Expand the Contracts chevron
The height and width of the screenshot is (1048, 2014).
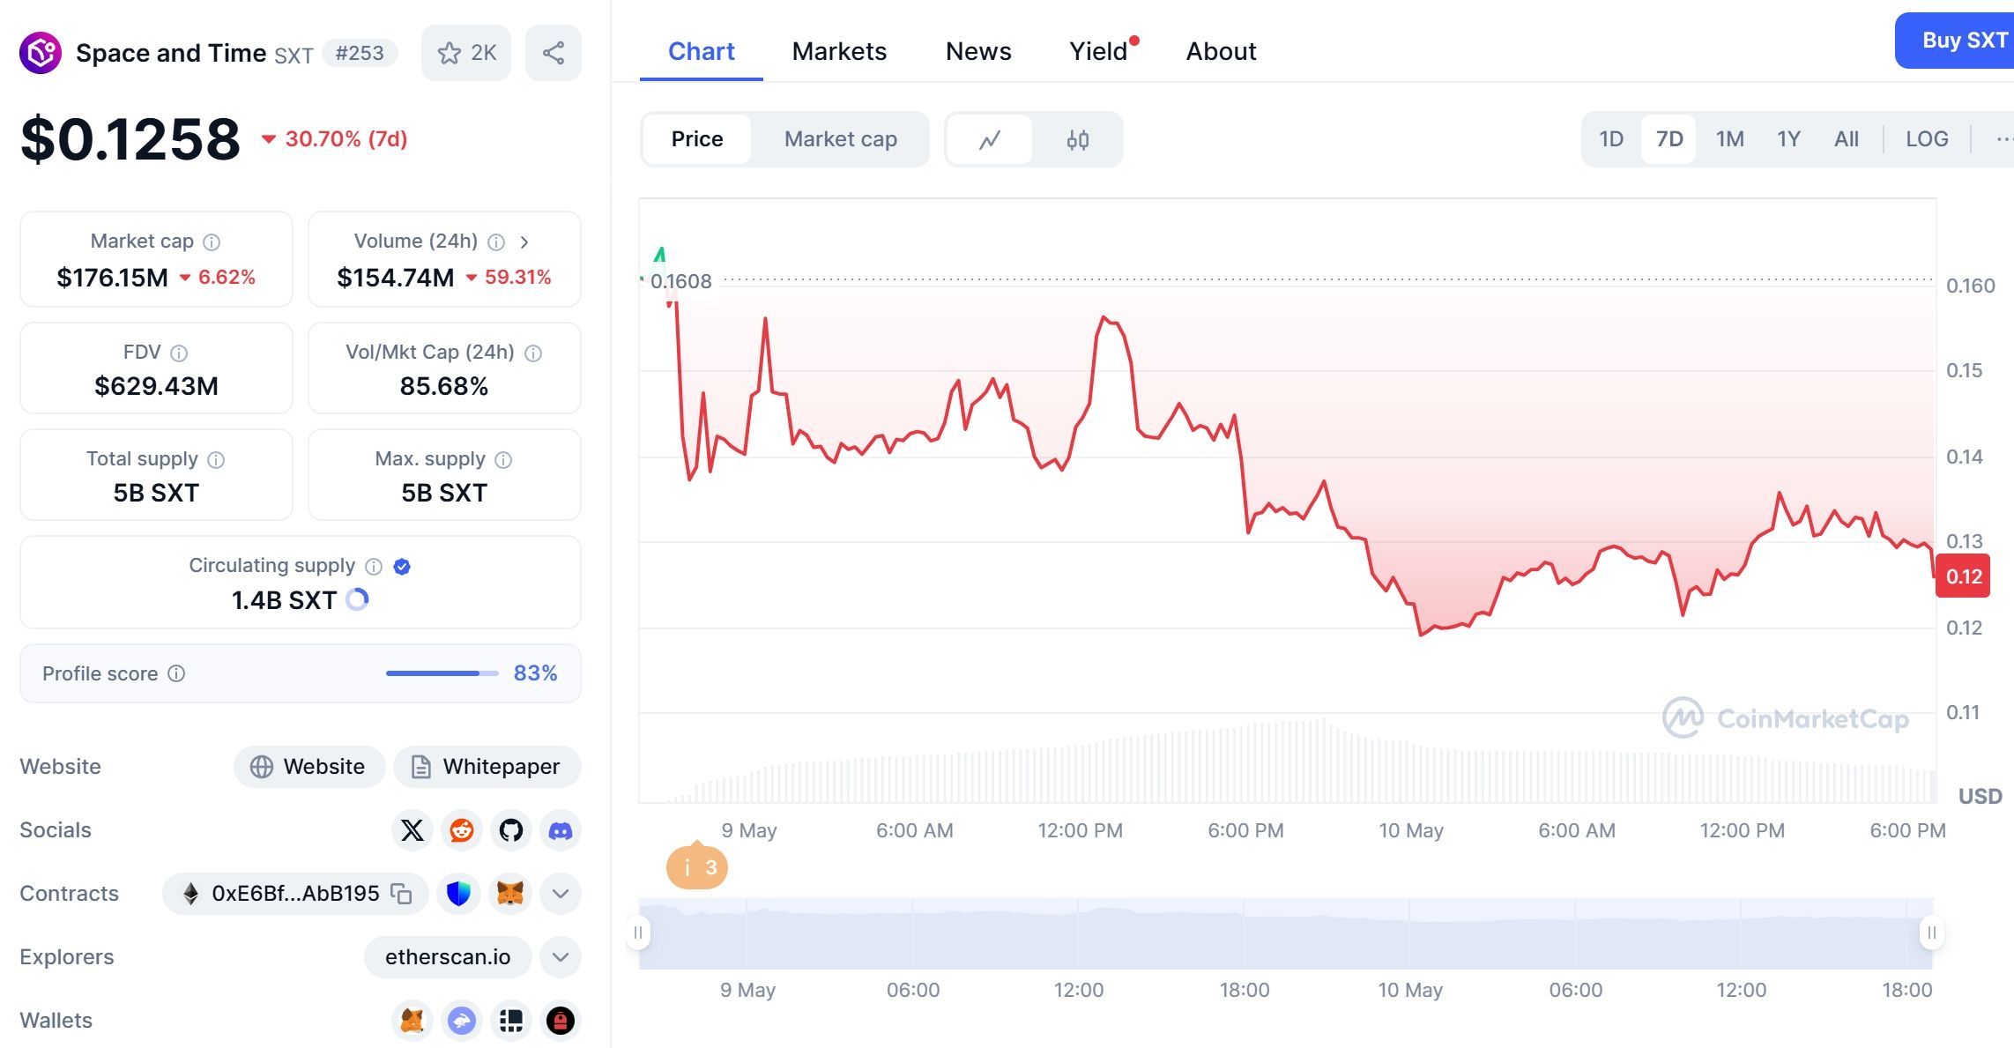561,893
